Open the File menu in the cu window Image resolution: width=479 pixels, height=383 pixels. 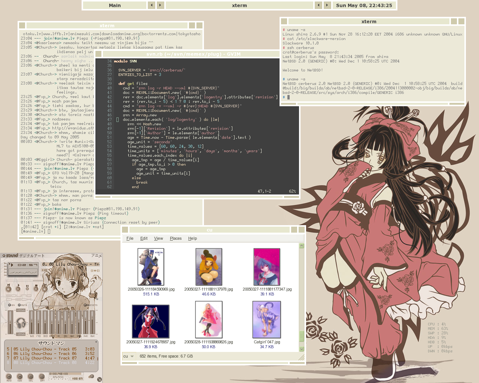(130, 238)
